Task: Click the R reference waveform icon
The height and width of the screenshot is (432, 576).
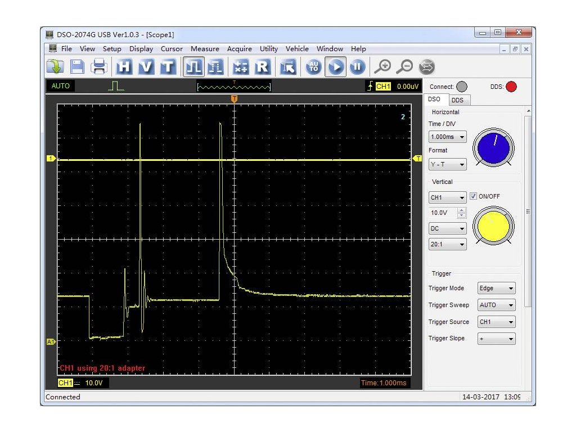Action: (x=262, y=67)
